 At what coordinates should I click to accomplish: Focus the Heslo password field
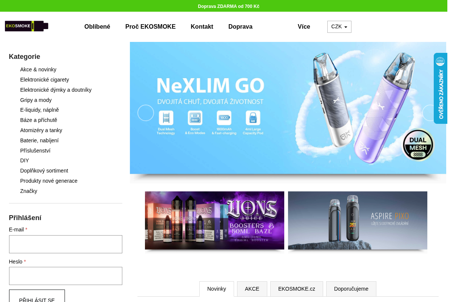pyautogui.click(x=66, y=276)
